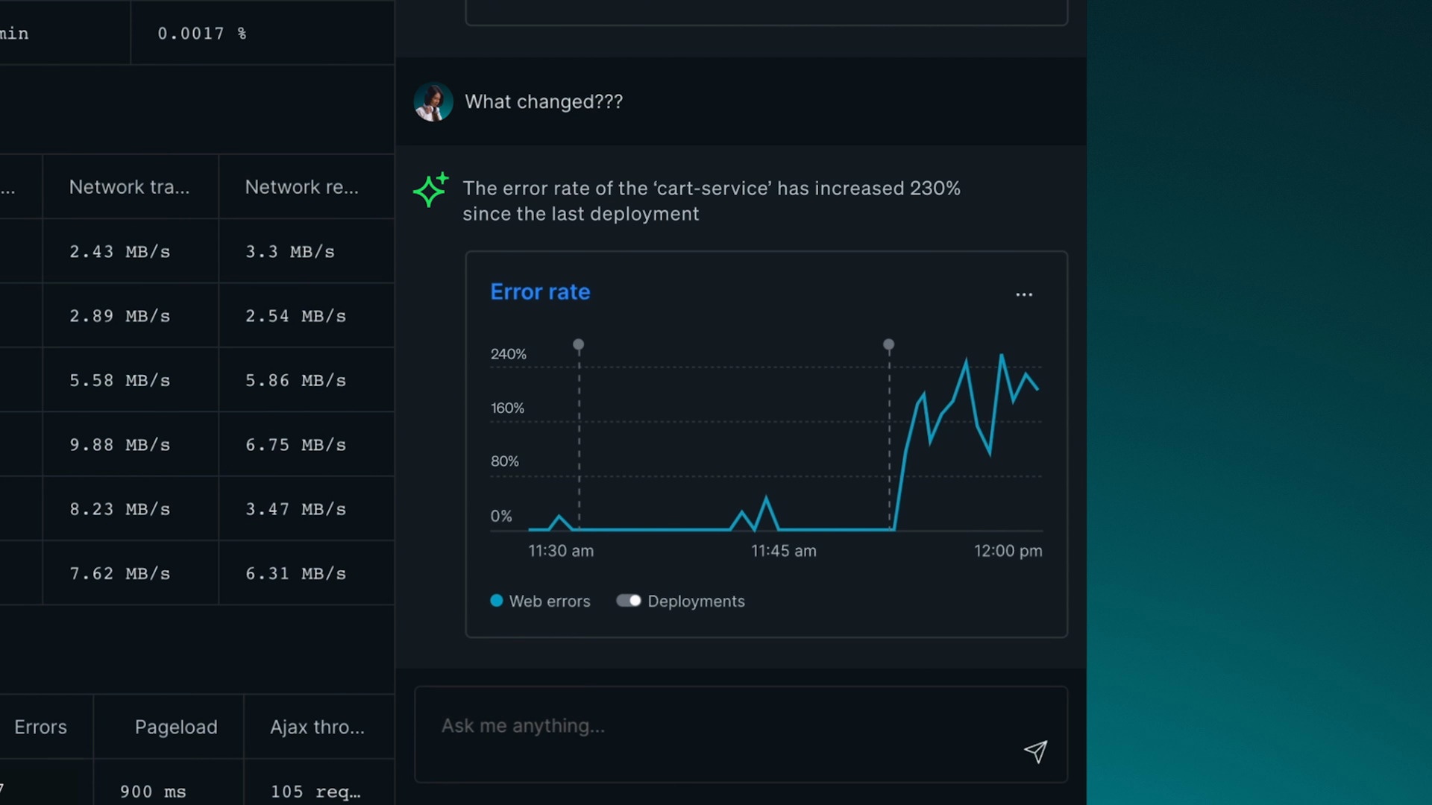Click the 900 ms pageload value
This screenshot has width=1432, height=805.
pyautogui.click(x=153, y=792)
